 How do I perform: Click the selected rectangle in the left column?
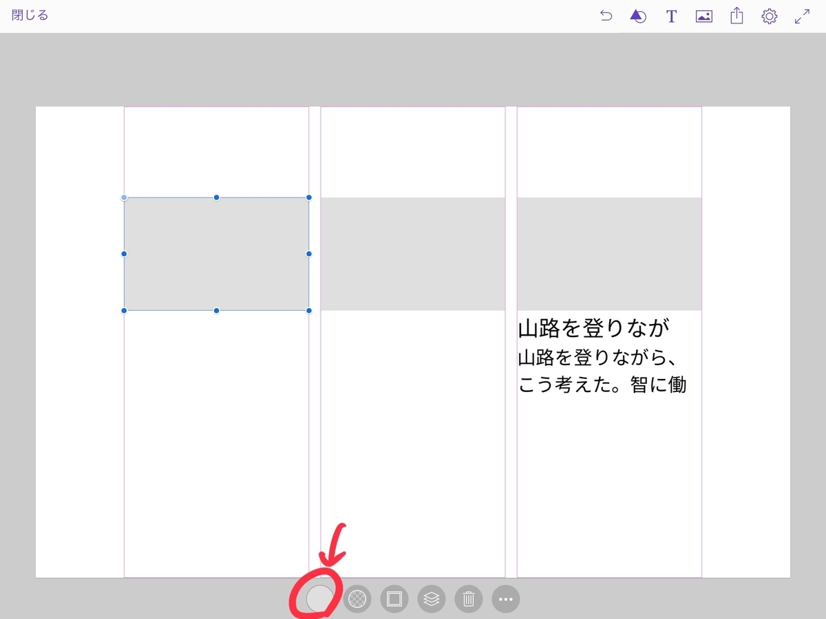click(216, 253)
